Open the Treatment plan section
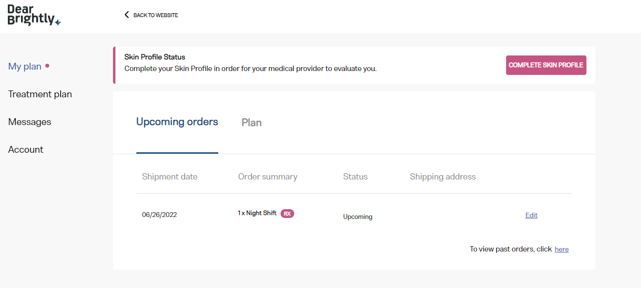The width and height of the screenshot is (641, 288). (x=40, y=94)
